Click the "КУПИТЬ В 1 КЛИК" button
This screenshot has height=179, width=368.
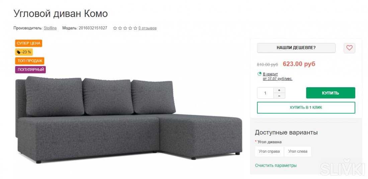(x=306, y=108)
